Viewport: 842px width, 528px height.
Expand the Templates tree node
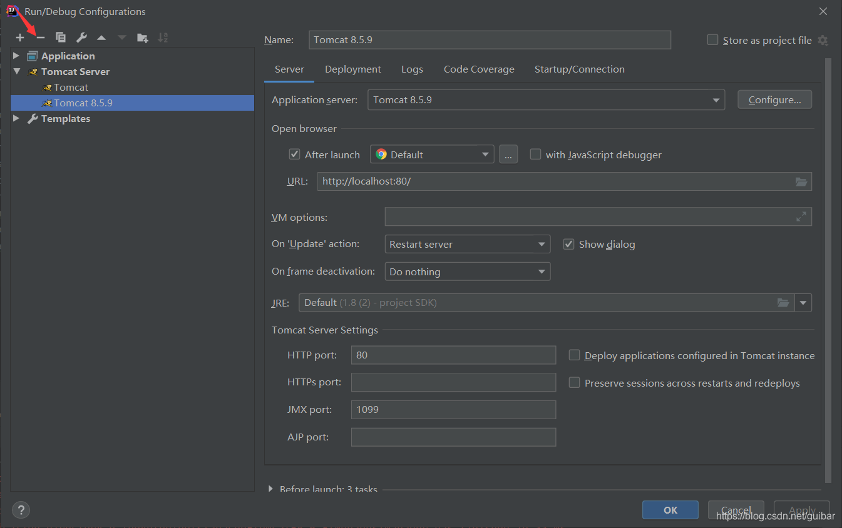click(x=17, y=118)
